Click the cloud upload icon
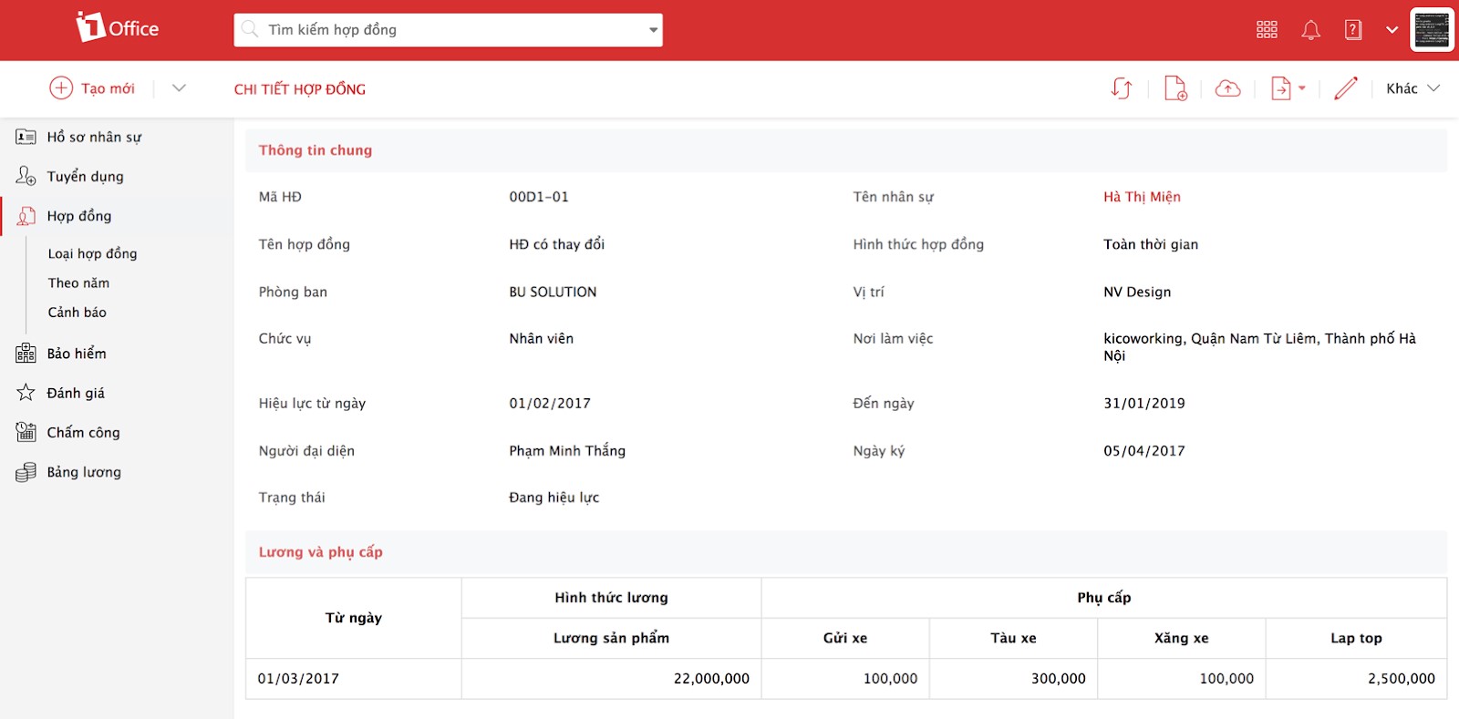1459x719 pixels. [1227, 88]
